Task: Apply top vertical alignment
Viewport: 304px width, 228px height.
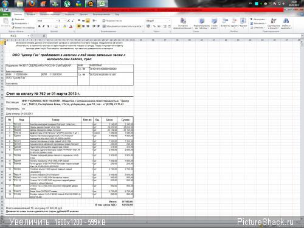Action: click(79, 21)
